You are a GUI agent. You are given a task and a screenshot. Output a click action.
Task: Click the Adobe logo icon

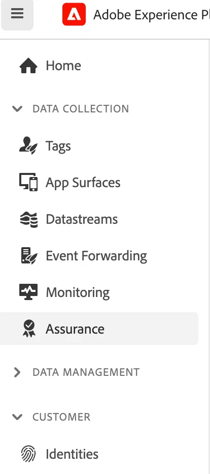point(74,14)
